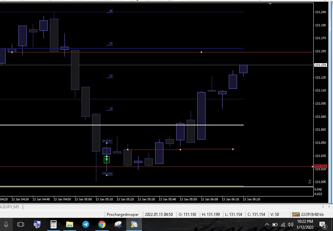Open the Snipping Tool taskbar icon
Screen dimensions: 333x231
tap(118, 224)
